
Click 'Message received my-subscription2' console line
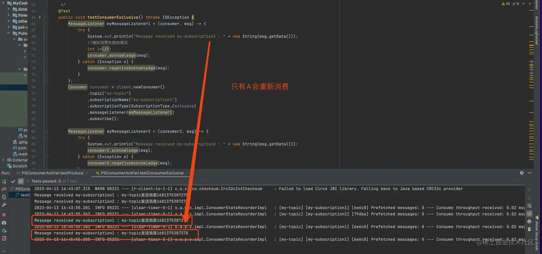click(x=111, y=201)
